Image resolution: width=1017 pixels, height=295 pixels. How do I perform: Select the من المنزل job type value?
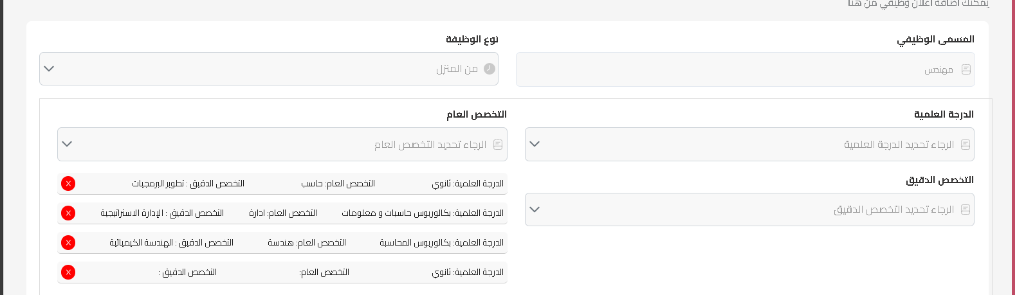coord(457,69)
